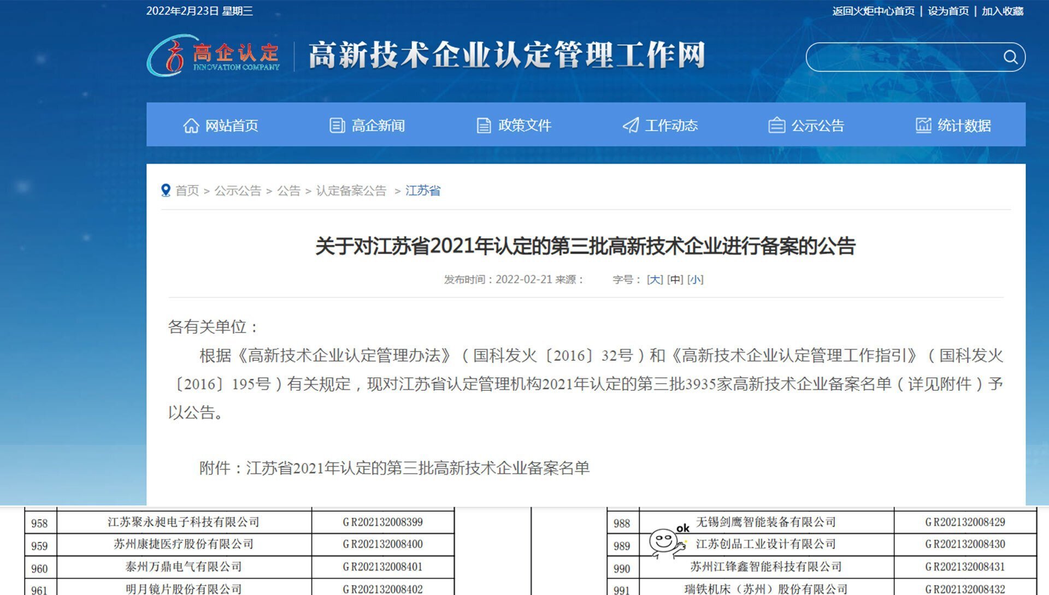Screen dimensions: 1049x595
Task: Click the news icon beside 高企新闻
Action: (x=337, y=125)
